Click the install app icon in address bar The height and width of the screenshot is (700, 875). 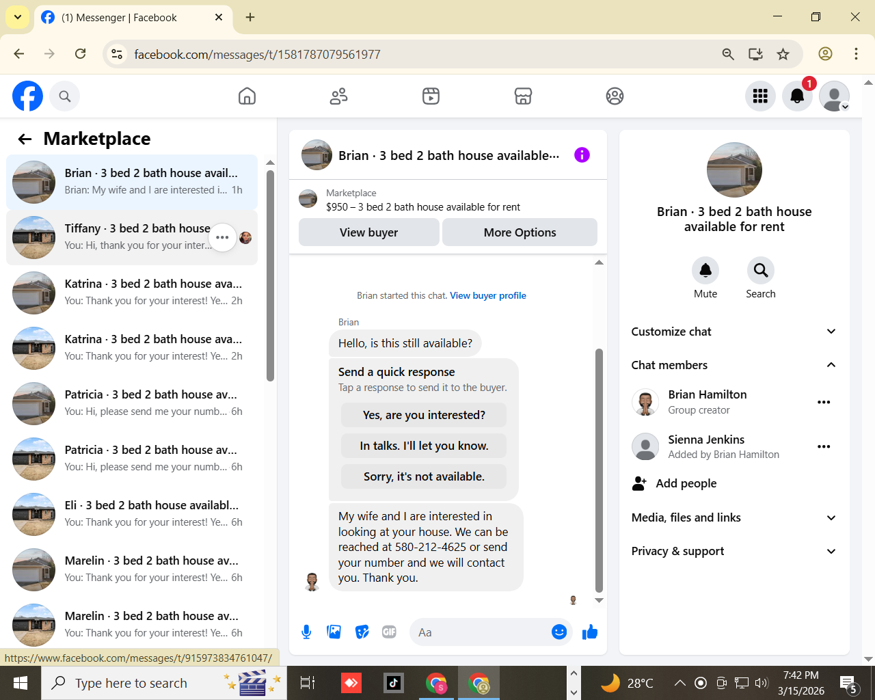[755, 54]
